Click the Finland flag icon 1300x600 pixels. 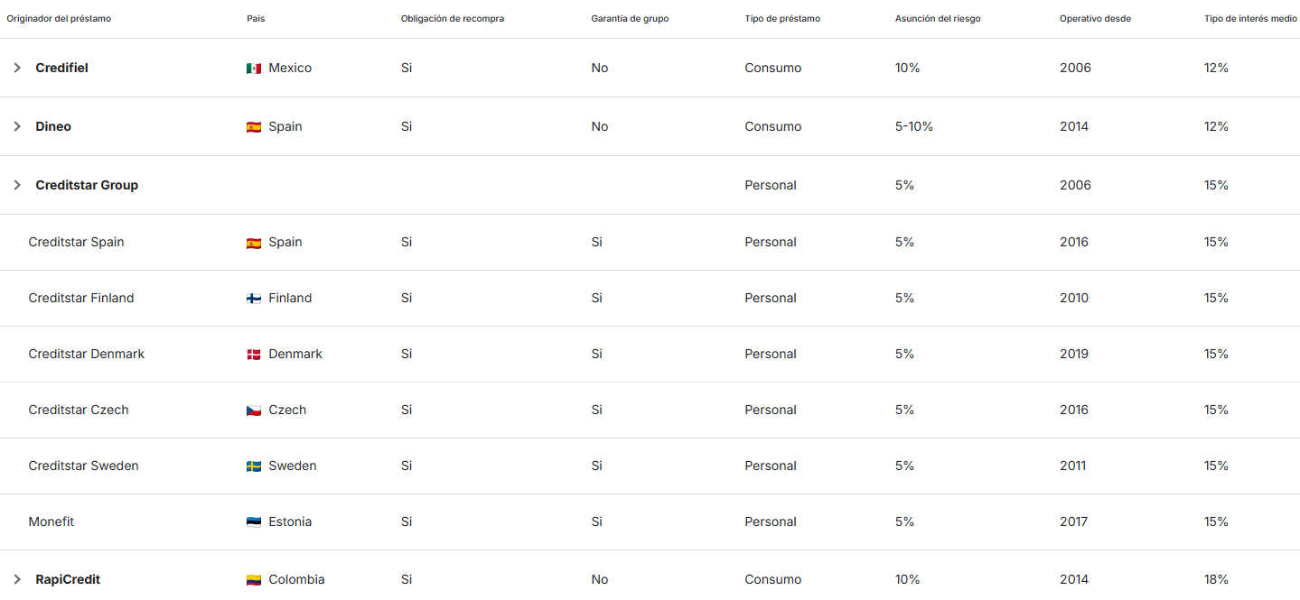click(254, 299)
